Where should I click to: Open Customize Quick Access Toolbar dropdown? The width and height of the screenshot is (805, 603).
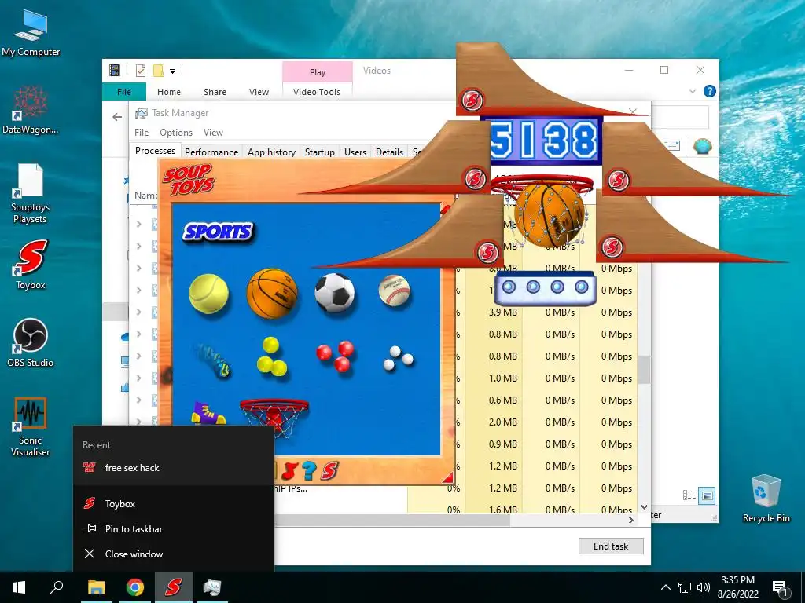[172, 71]
